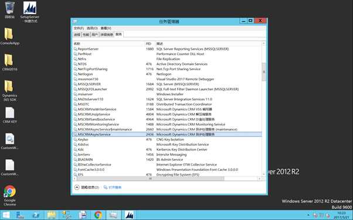Select the MSCRMSandboxService service name
Viewport: 353px width, 220px height.
96,119
